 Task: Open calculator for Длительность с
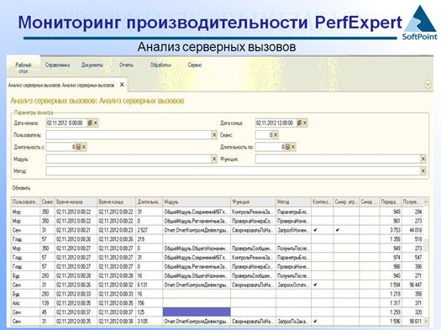(x=78, y=147)
